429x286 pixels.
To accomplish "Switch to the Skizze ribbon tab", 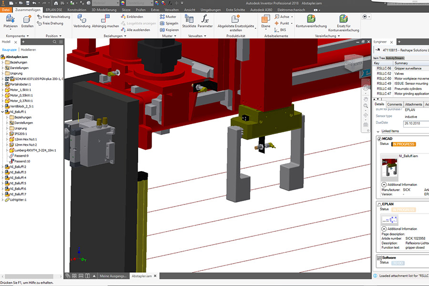I will [x=126, y=10].
